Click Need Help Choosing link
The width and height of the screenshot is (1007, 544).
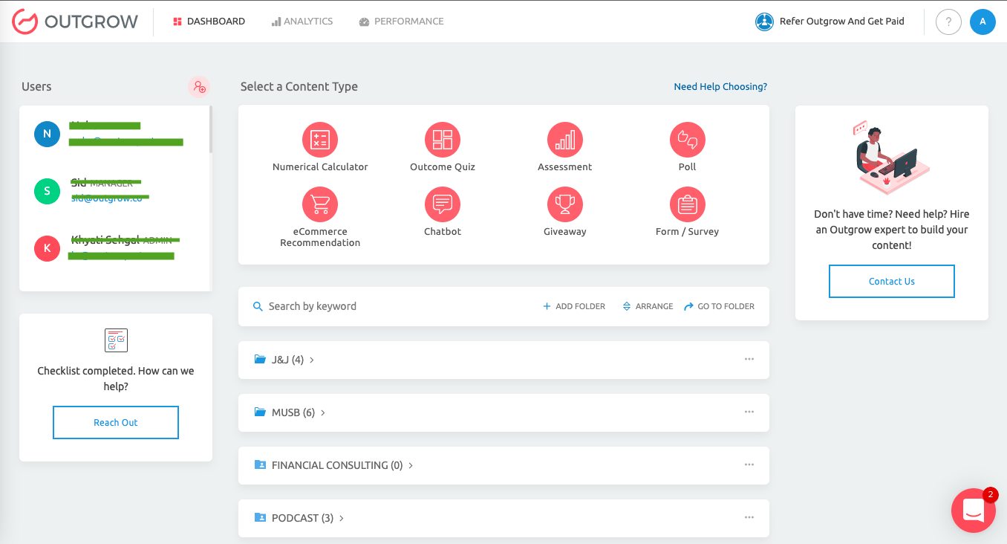pos(720,87)
